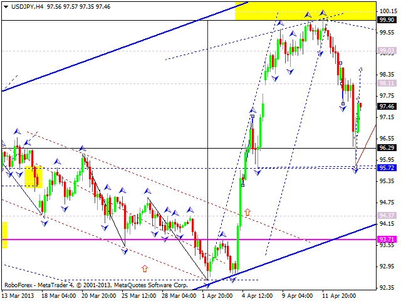Click the current price label 97.46
This screenshot has width=401, height=301.
387,107
